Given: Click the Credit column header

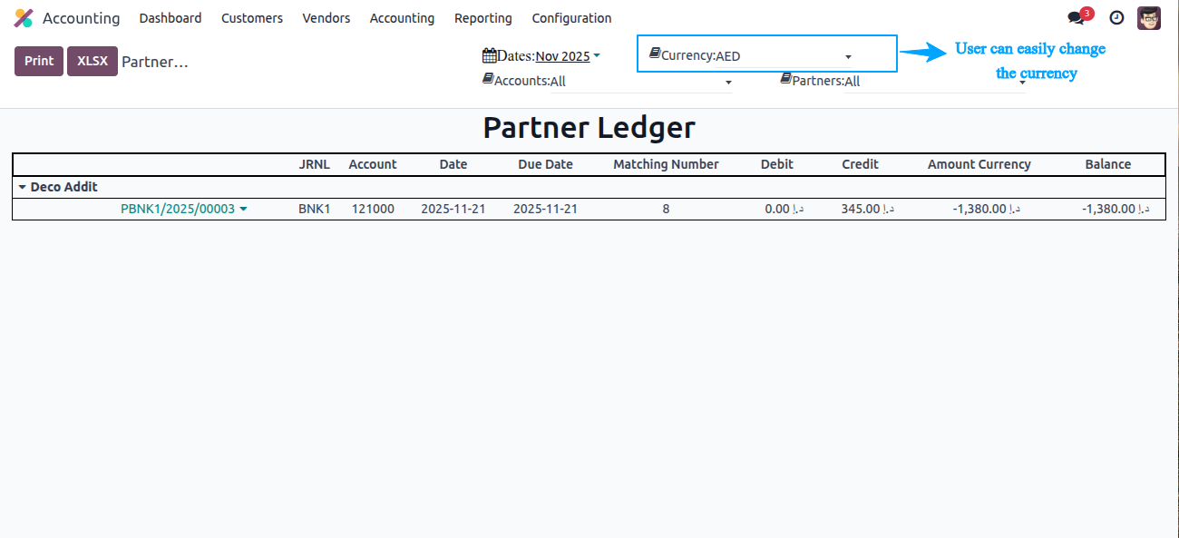Looking at the screenshot, I should (860, 164).
